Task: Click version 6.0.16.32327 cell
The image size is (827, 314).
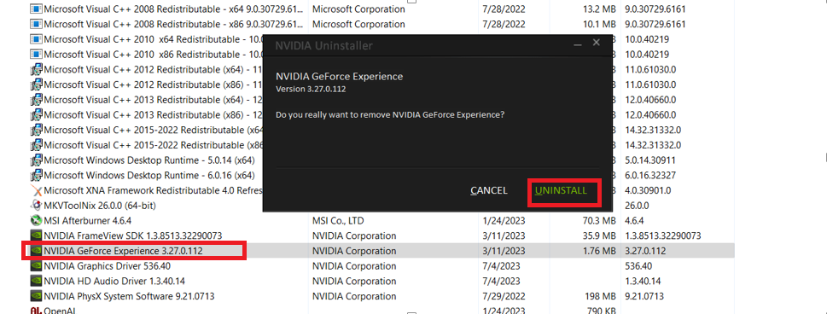Action: coord(650,175)
